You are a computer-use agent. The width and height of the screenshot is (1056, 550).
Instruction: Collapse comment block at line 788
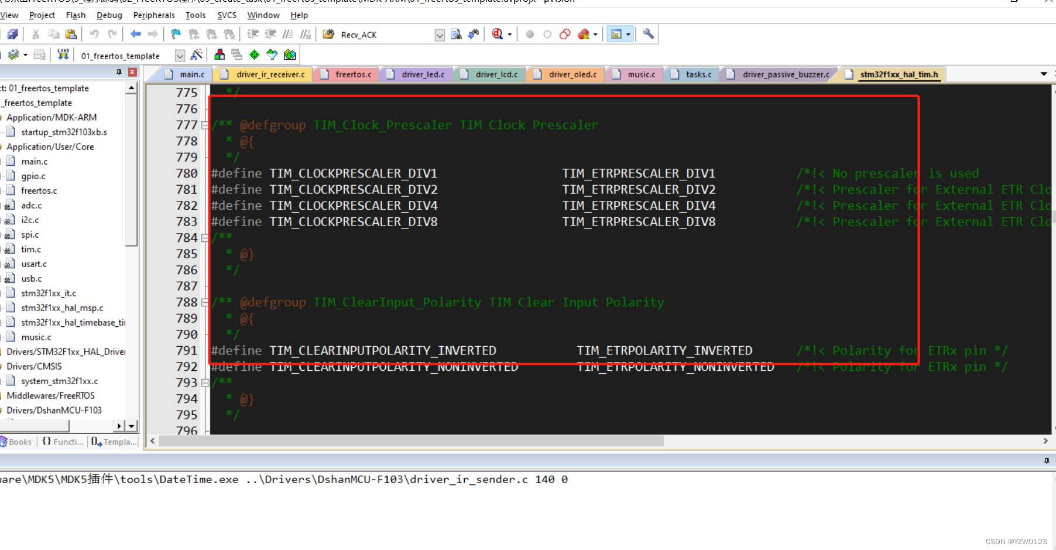[205, 303]
